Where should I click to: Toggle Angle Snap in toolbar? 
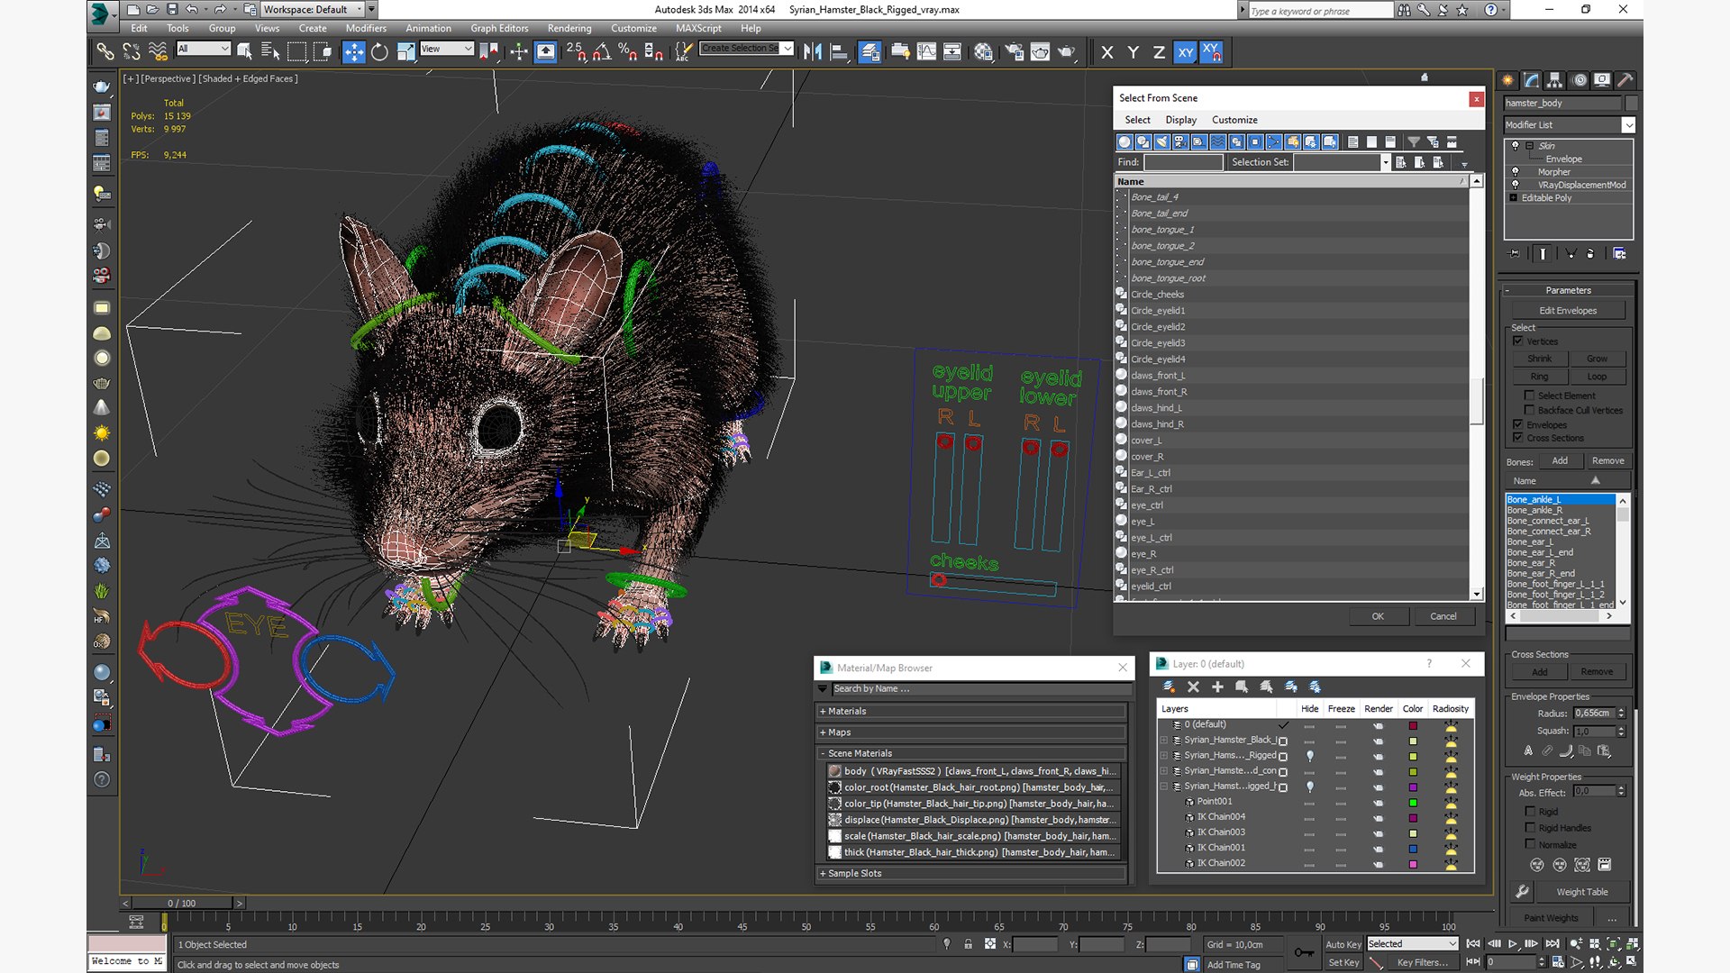coord(602,52)
